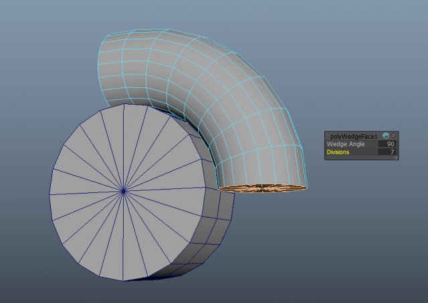The width and height of the screenshot is (428, 303).
Task: Select the center vertex of the cylinder cap
Action: click(x=123, y=192)
